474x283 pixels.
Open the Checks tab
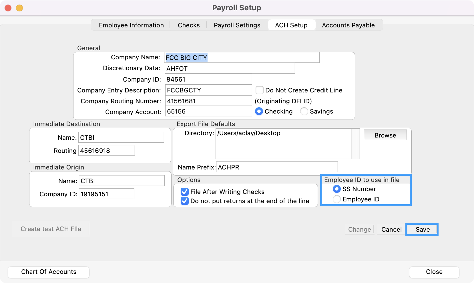coord(189,25)
